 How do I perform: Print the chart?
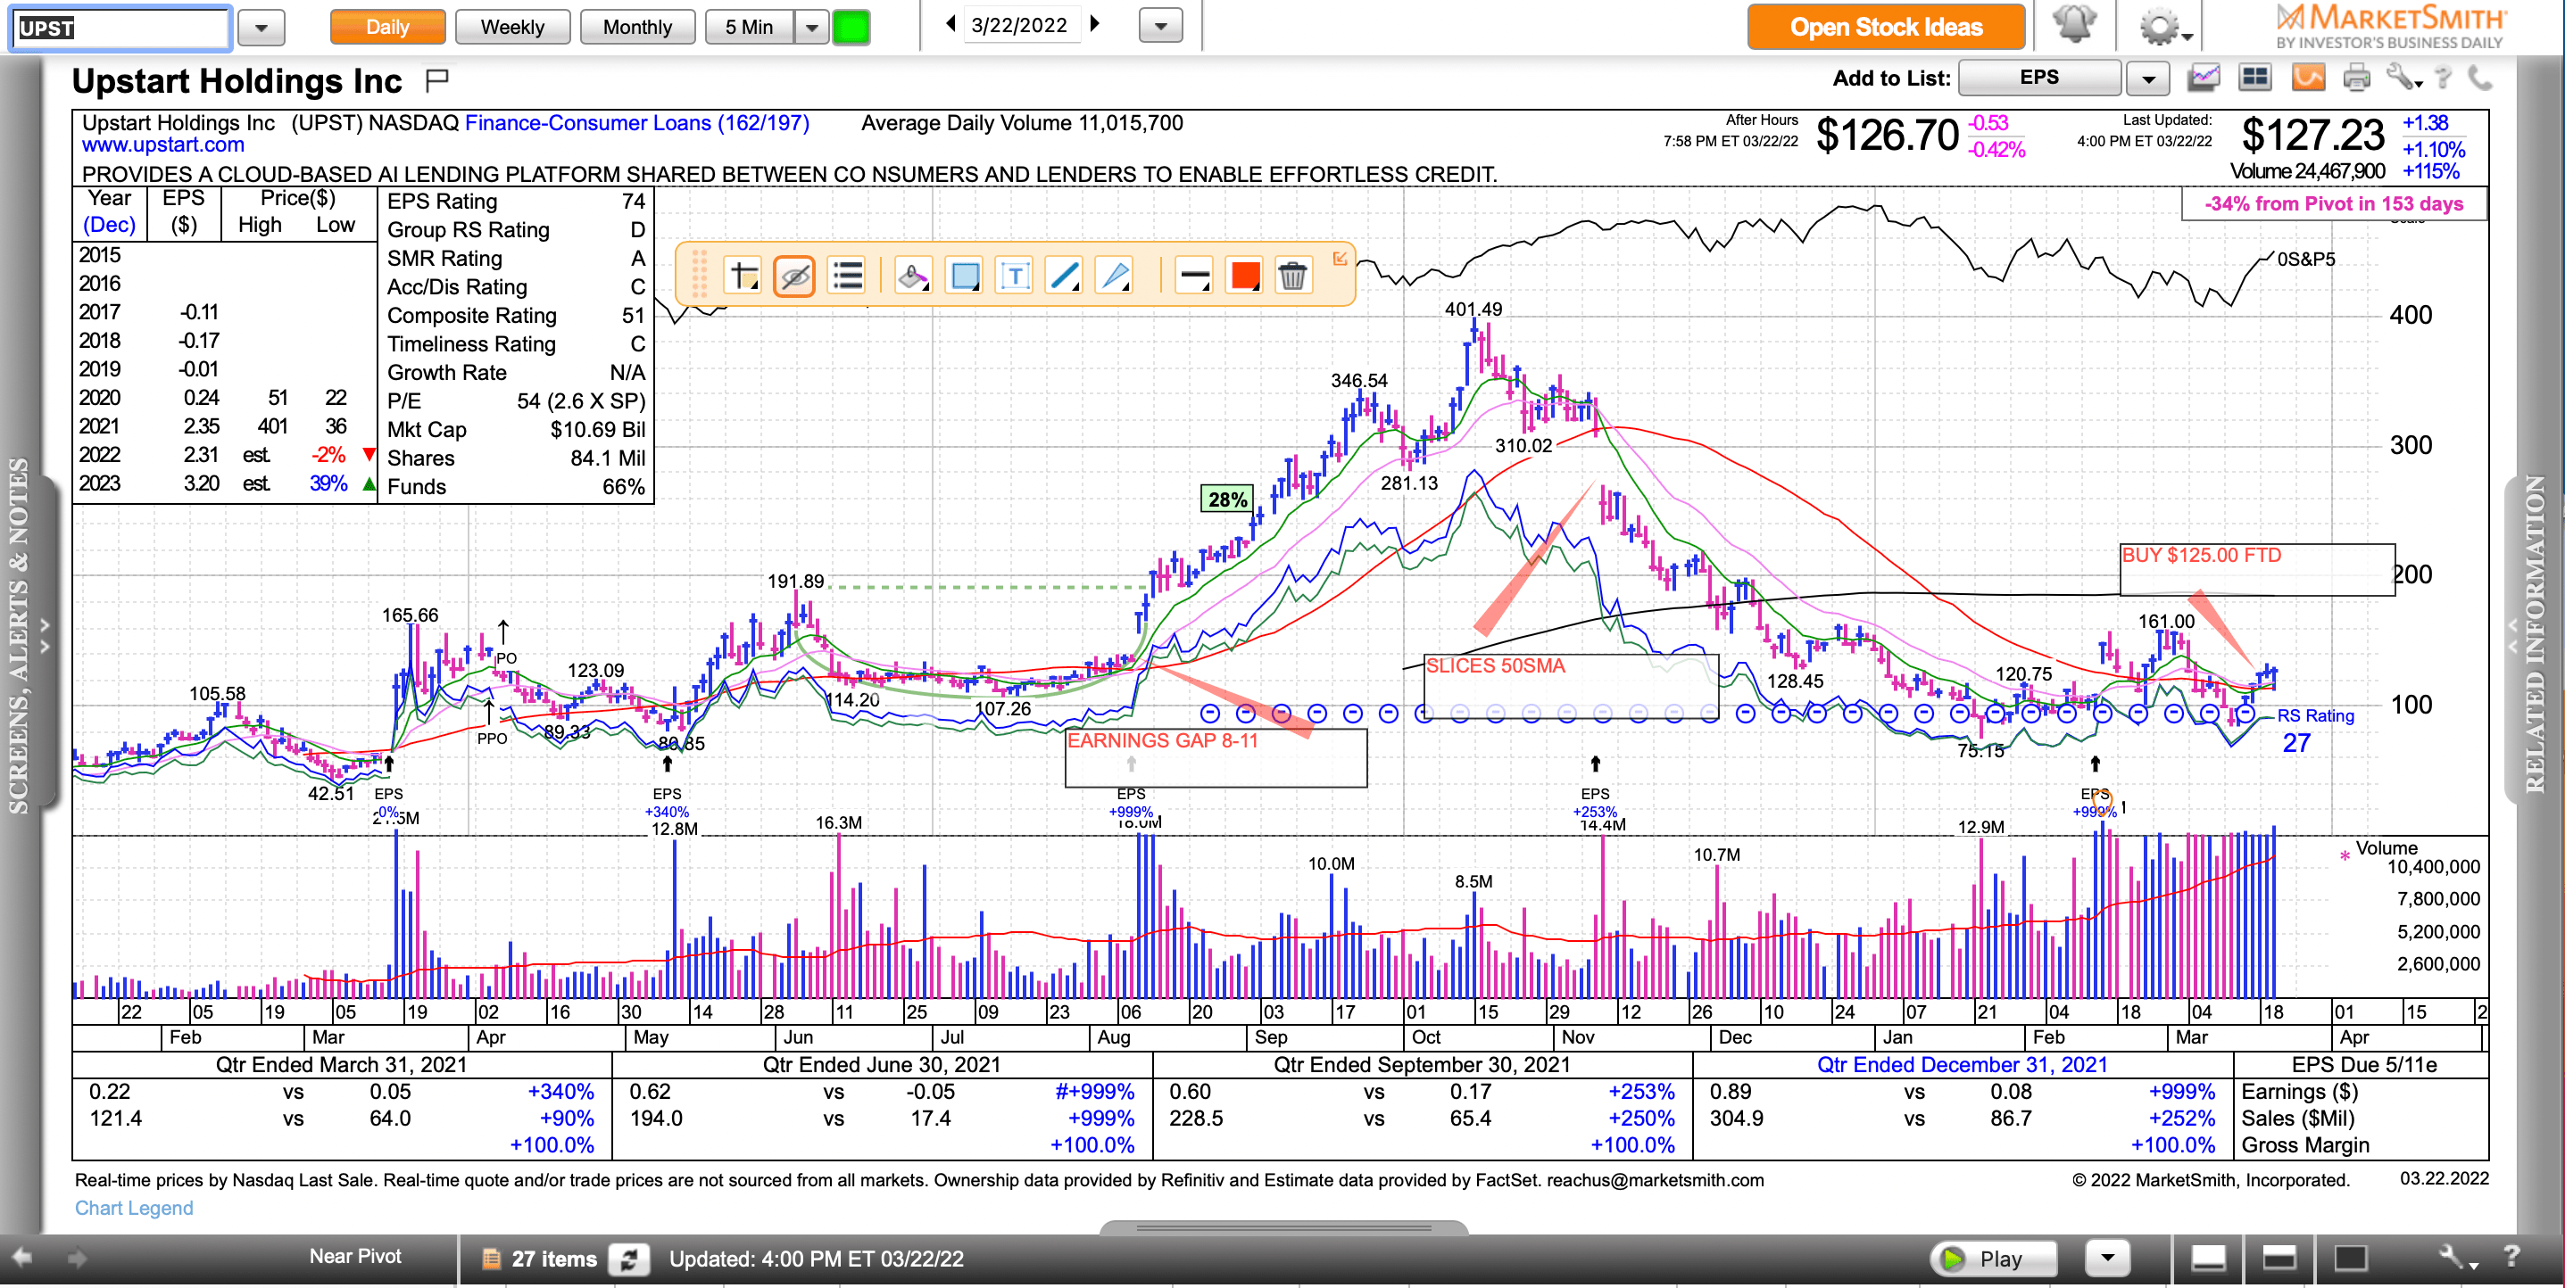tap(2356, 78)
